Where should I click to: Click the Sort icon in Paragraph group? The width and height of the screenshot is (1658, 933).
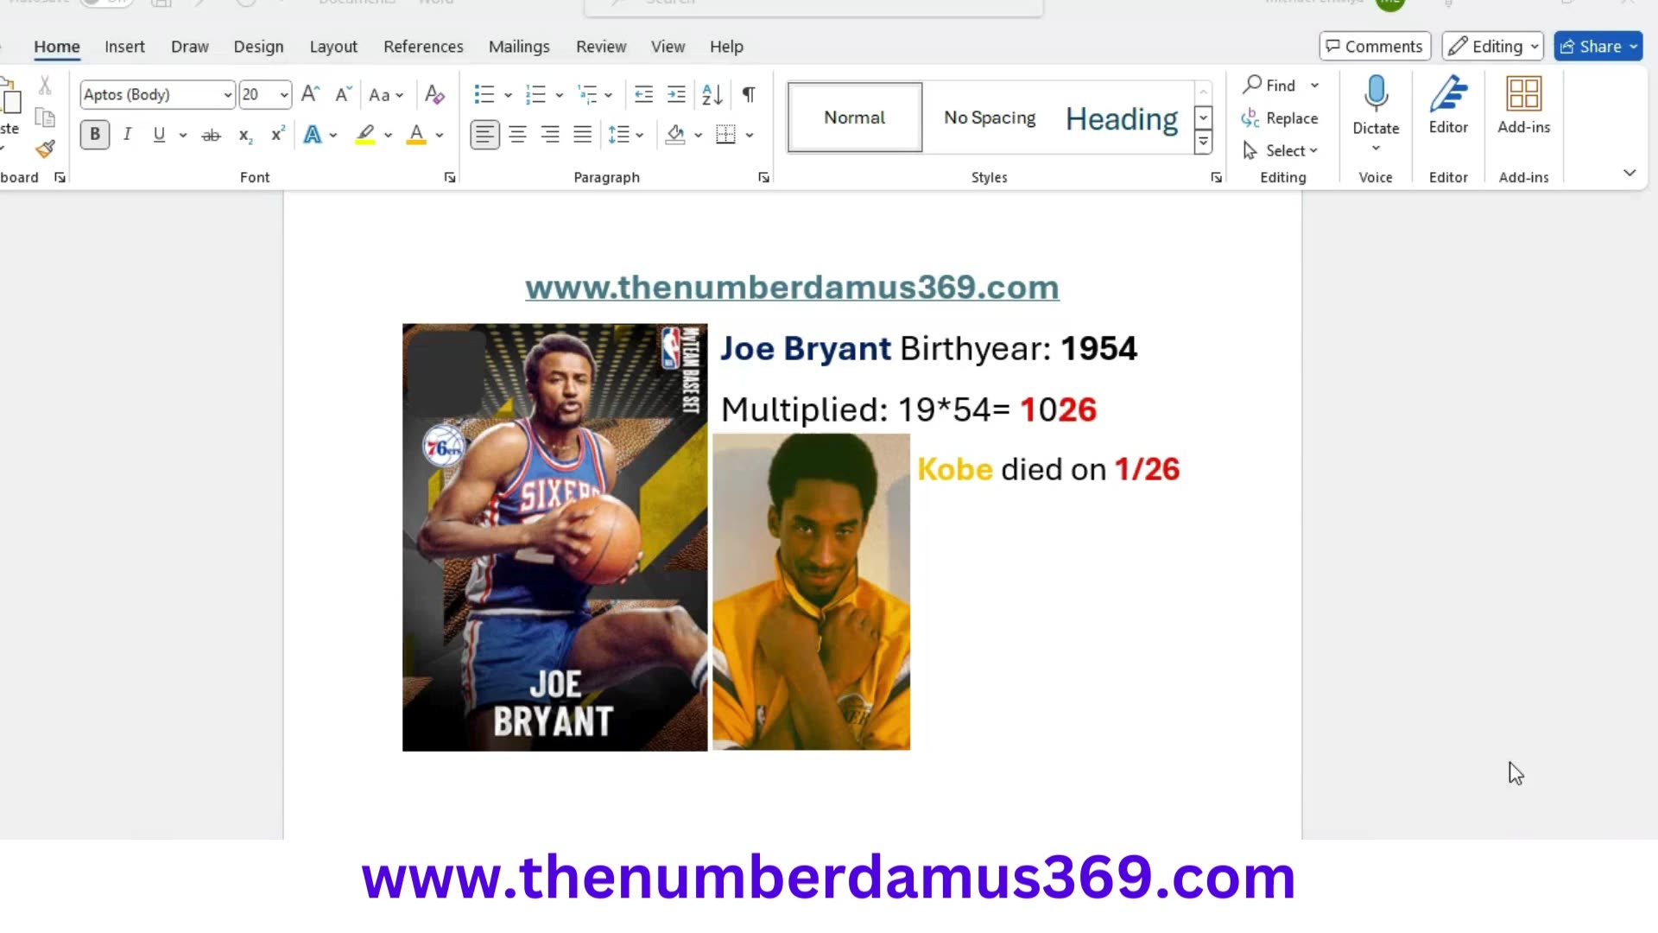click(x=712, y=95)
